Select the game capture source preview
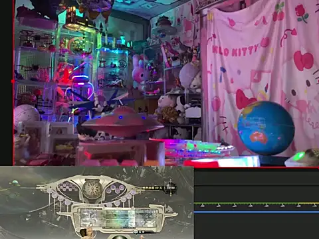 tap(97, 202)
